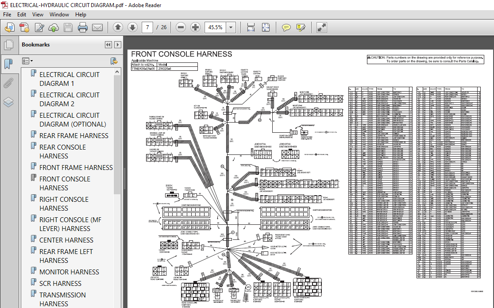Image resolution: width=494 pixels, height=308 pixels.
Task: Open ELECTRICAL CIRCUIT DIAGRAM (OPTIONAL) bookmark
Action: 73,119
